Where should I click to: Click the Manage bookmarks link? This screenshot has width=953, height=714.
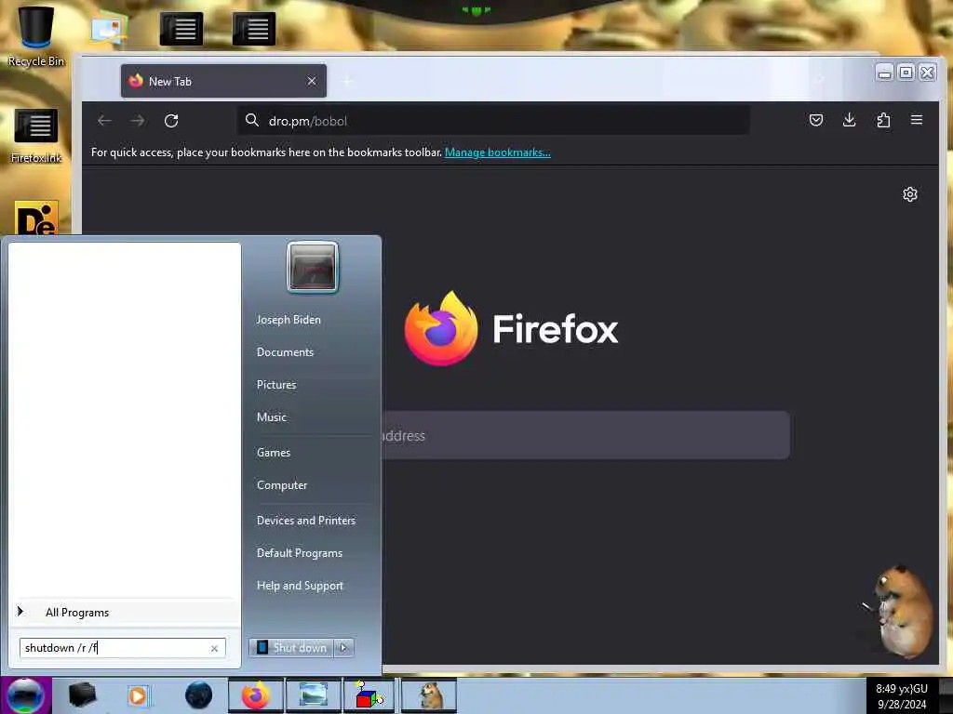(x=498, y=152)
